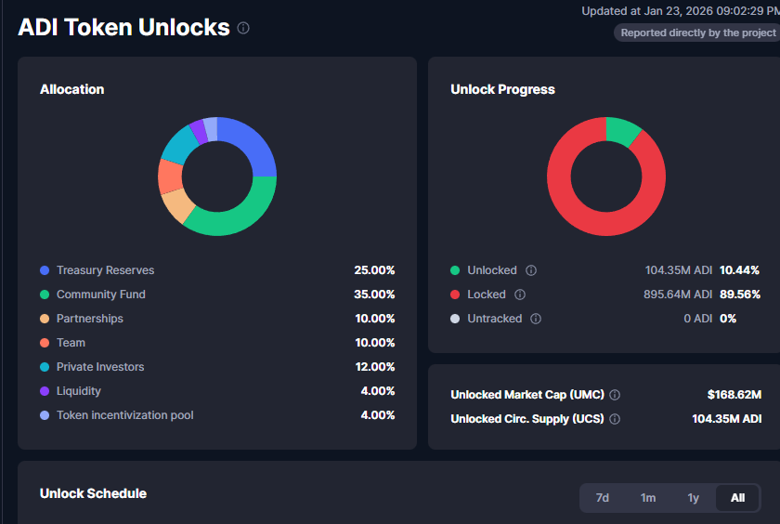Click Partnerships peach legend dot
Image resolution: width=780 pixels, height=524 pixels.
point(45,319)
